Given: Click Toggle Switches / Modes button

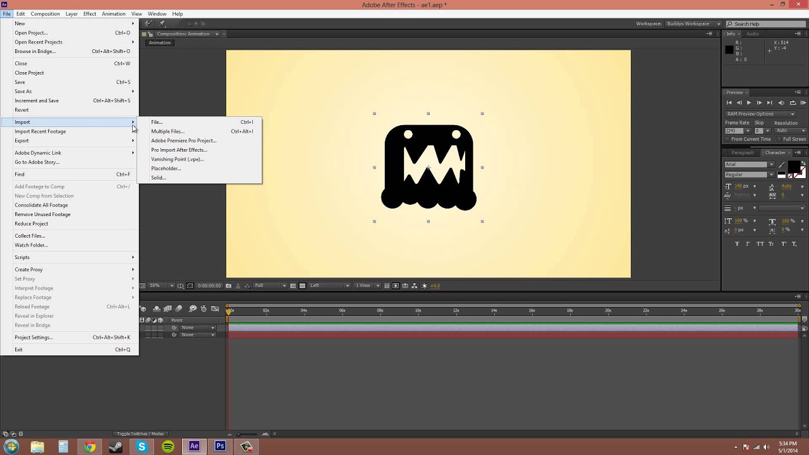Looking at the screenshot, I should [x=140, y=434].
